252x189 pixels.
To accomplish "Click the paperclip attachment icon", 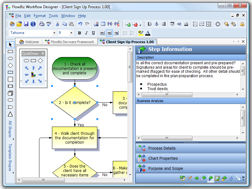I will tap(231, 178).
